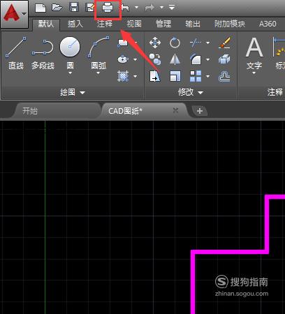285x314 pixels.
Task: Select the Array tool
Action: (x=196, y=76)
